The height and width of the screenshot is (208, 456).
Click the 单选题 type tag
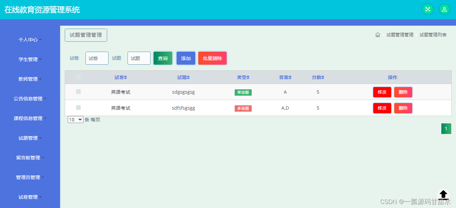(243, 92)
